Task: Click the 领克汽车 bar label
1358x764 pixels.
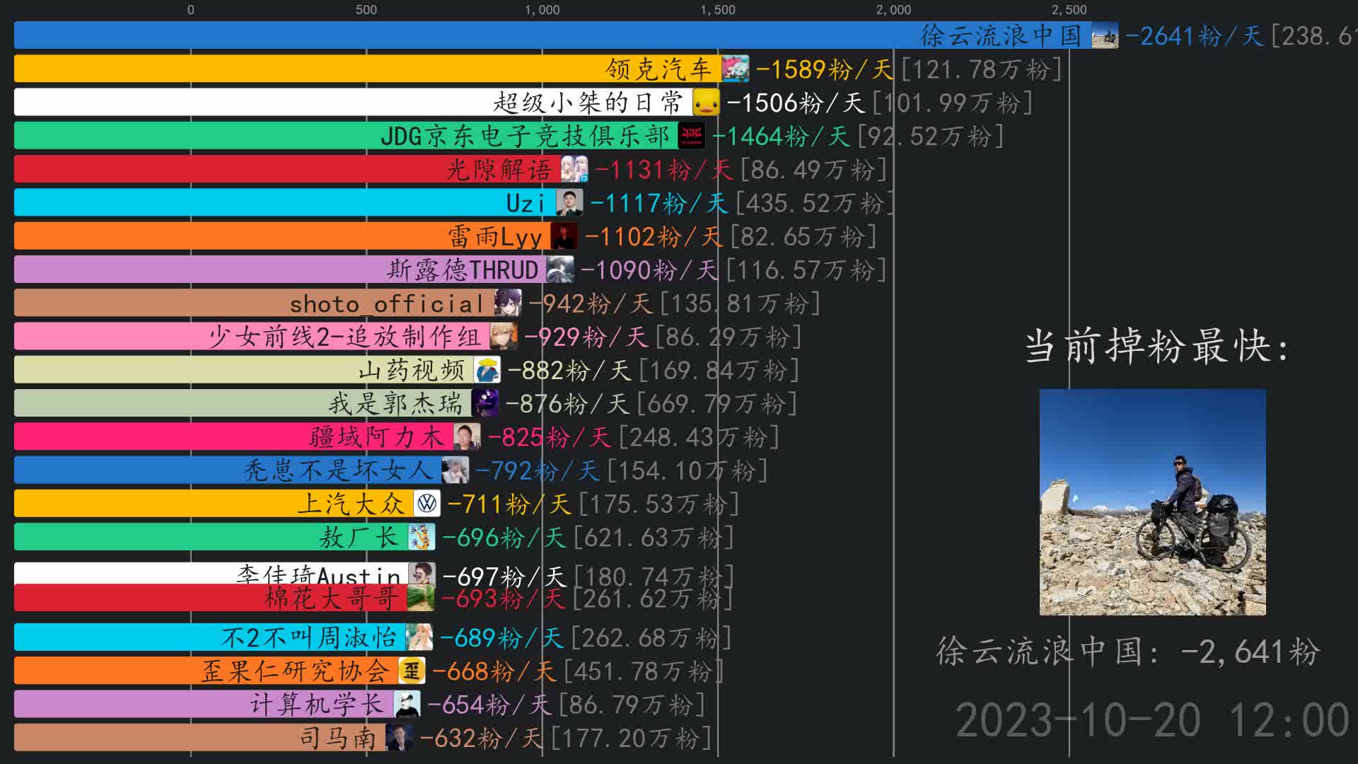Action: 658,69
